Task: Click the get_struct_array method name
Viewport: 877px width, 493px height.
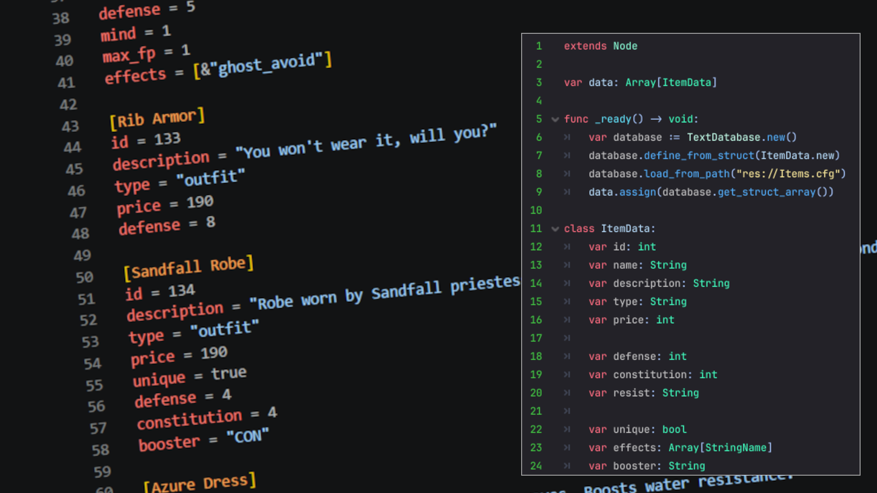Action: pos(766,192)
